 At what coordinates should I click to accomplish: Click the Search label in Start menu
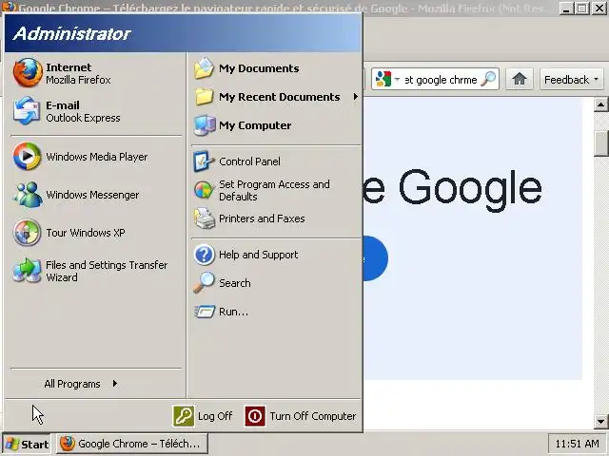pyautogui.click(x=235, y=283)
